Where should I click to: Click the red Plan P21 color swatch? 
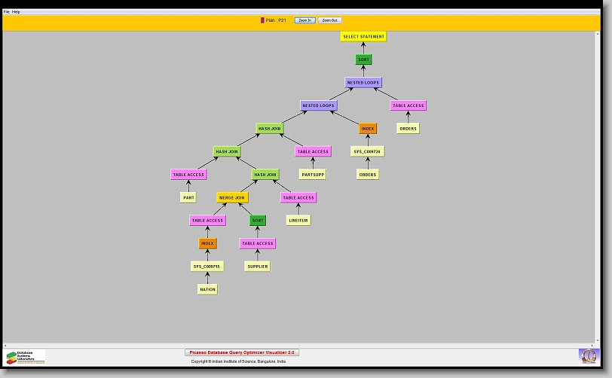pos(262,20)
